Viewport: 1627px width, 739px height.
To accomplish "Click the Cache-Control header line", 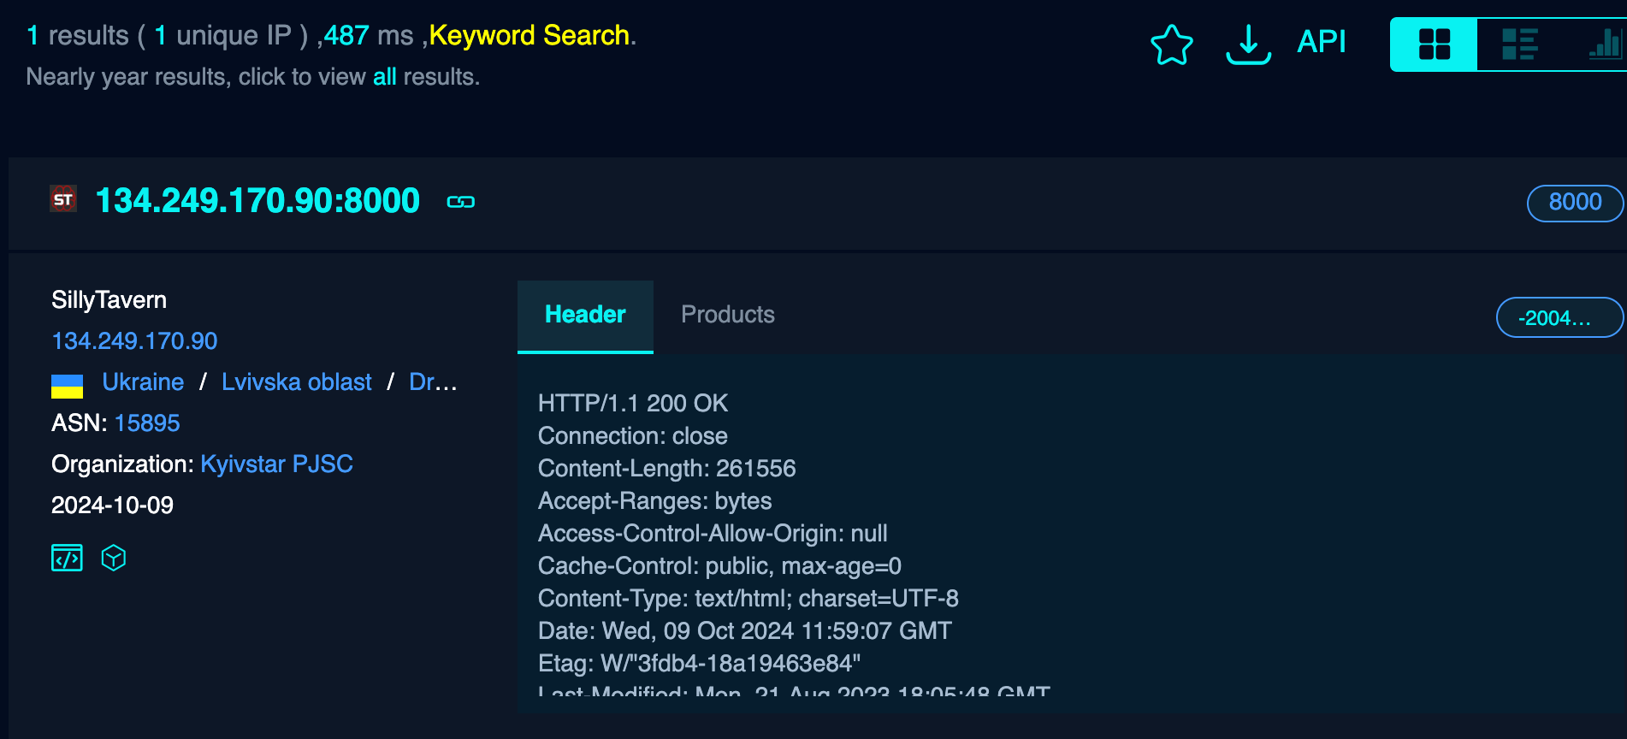I will coord(719,565).
